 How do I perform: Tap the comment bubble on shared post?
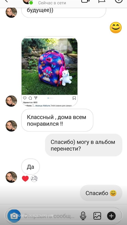[30, 98]
